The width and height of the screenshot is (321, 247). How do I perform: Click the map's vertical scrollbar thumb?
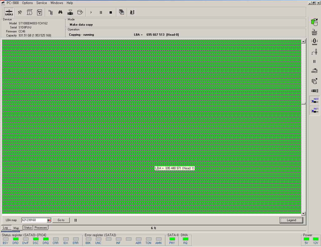pos(303,103)
